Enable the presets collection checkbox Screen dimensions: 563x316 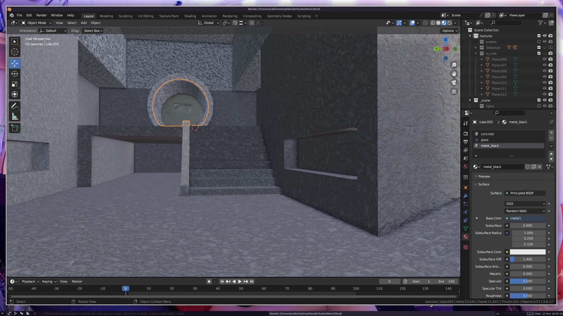(x=539, y=42)
